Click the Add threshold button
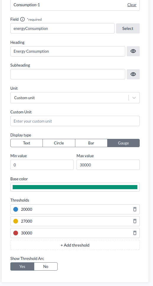This screenshot has height=286, width=153. [75, 245]
